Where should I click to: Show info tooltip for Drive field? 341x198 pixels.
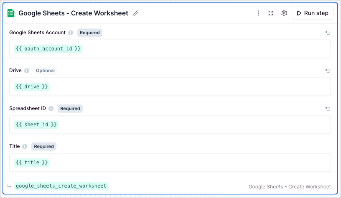pos(27,71)
